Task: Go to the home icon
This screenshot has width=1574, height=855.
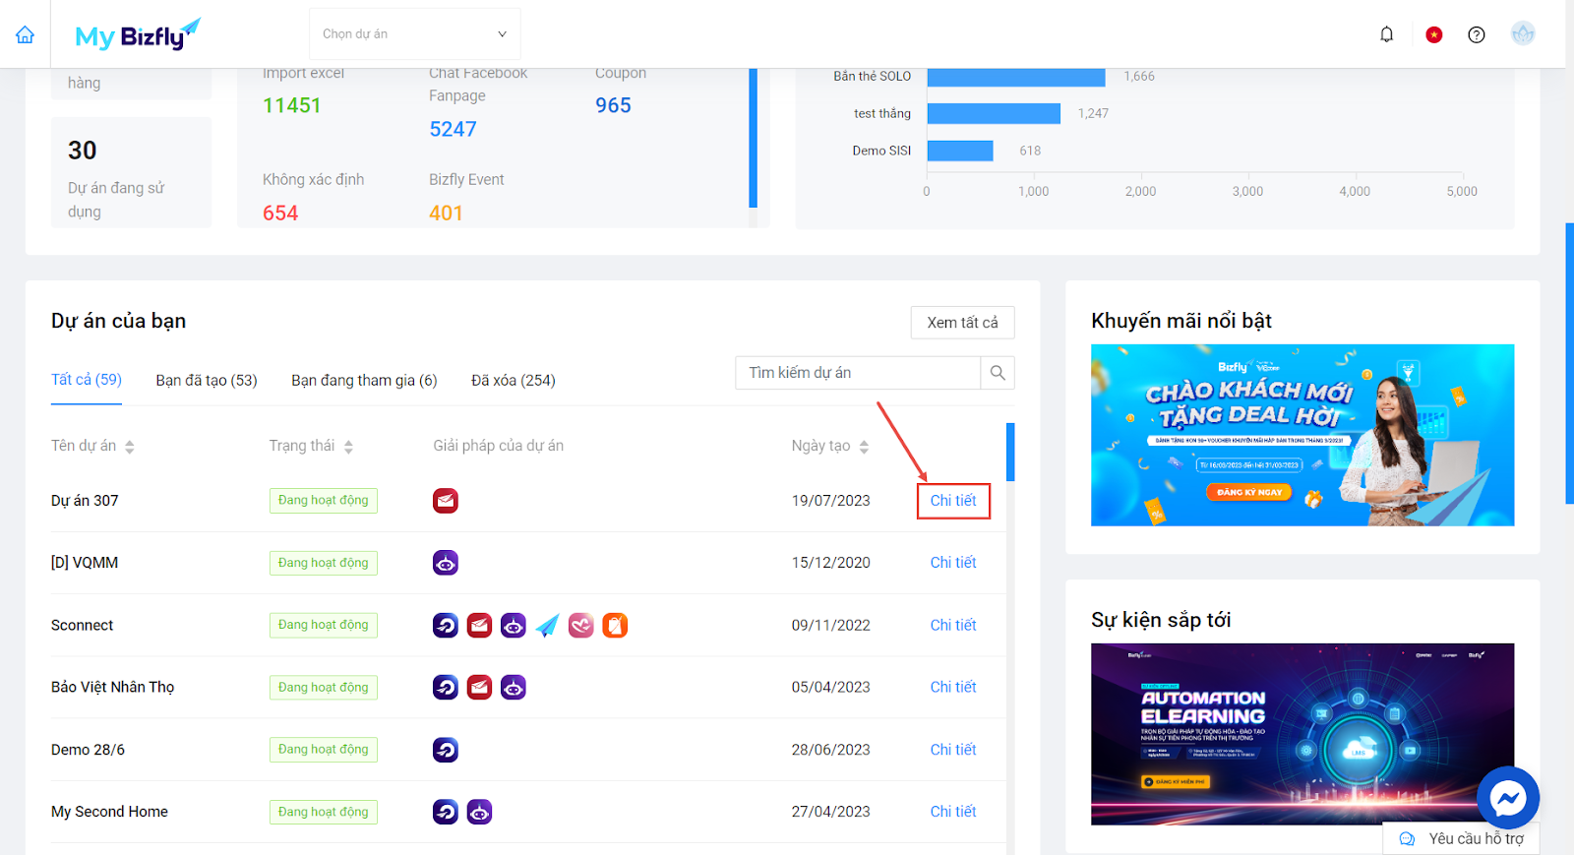Action: click(25, 34)
